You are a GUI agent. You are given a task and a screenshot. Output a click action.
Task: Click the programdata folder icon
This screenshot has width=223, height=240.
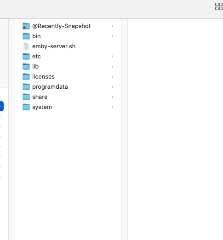coord(26,87)
